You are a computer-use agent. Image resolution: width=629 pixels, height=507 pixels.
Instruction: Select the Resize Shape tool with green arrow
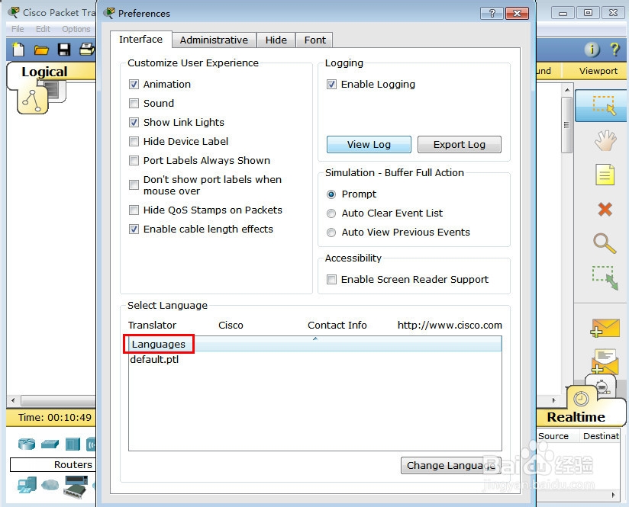tap(605, 278)
